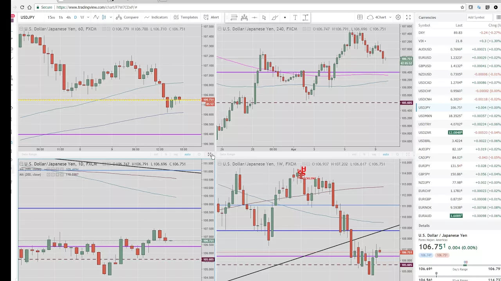Select EURUSD in the watchlist
The image size is (501, 281).
point(458,58)
